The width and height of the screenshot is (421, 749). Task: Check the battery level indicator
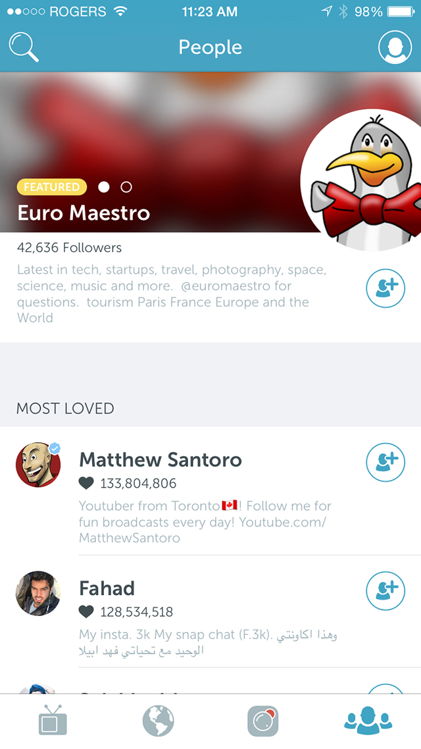395,11
